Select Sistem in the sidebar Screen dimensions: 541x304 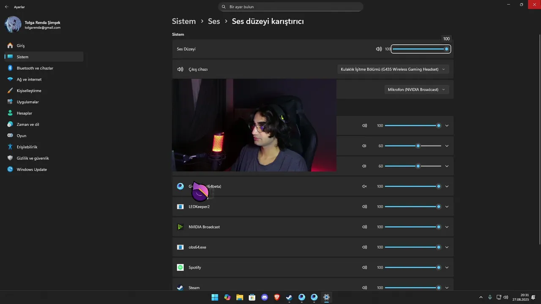pos(44,57)
